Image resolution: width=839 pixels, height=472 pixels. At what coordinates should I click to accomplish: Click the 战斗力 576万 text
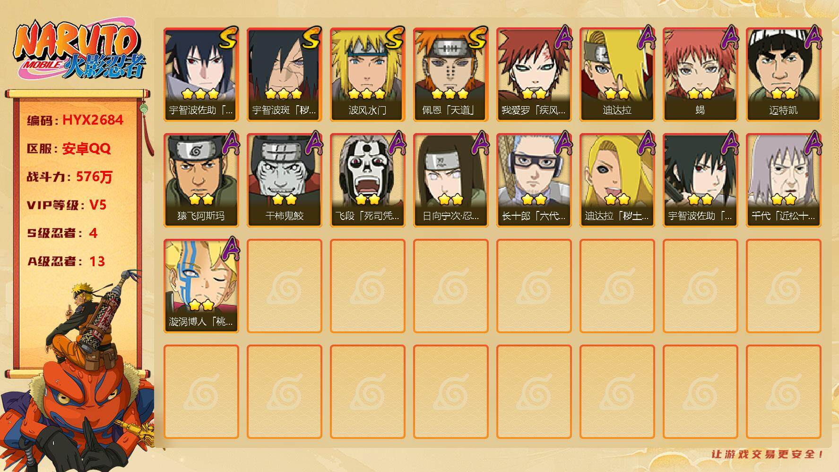click(x=69, y=177)
